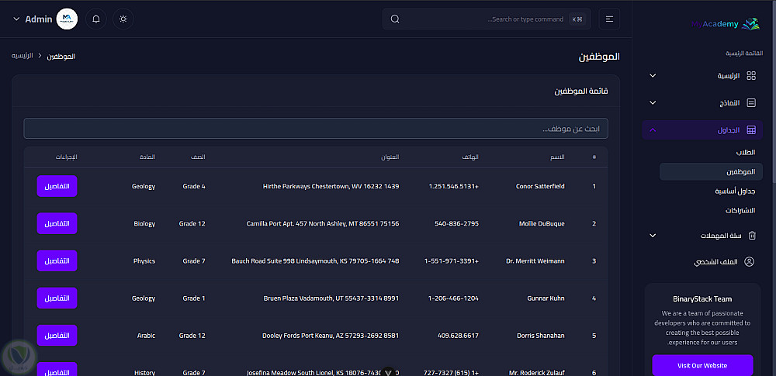Click Biology subject cell
776x376 pixels.
click(x=144, y=223)
